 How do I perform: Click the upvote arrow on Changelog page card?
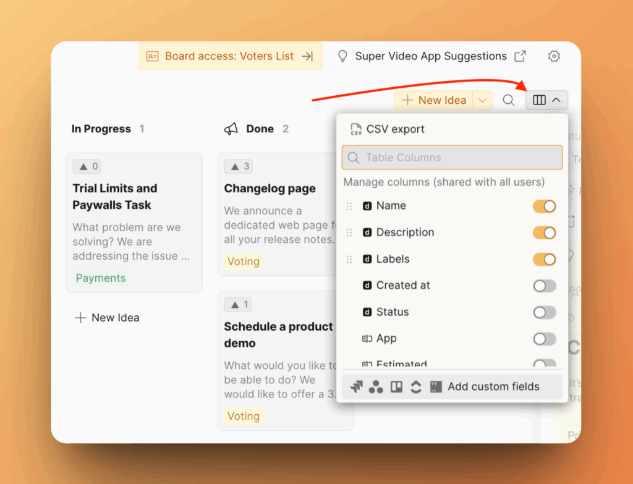pos(235,166)
